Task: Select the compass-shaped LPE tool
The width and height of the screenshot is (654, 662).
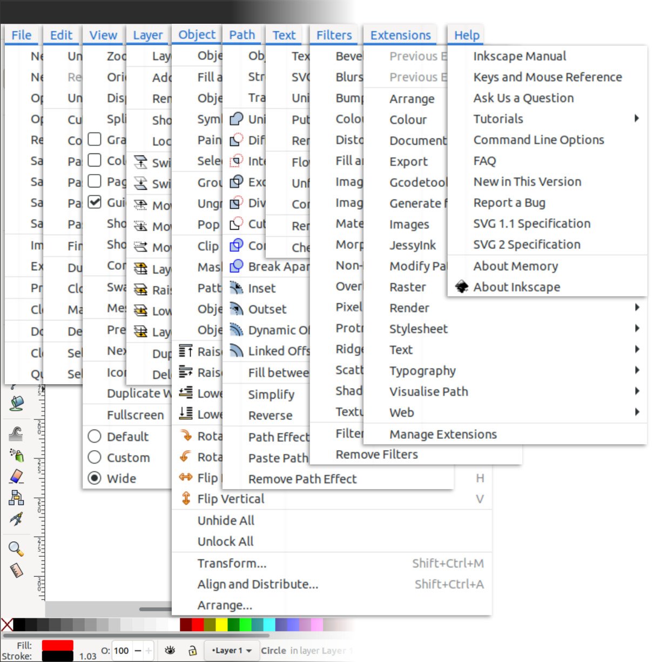Action: click(x=16, y=519)
